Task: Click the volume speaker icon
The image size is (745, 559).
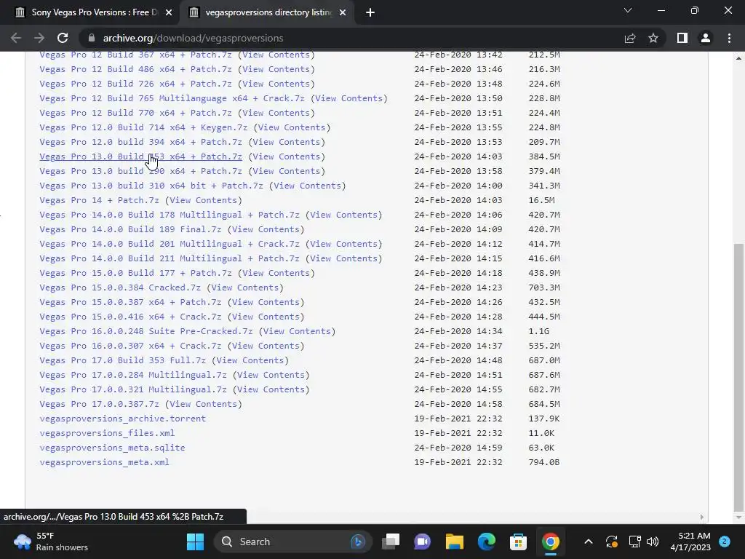Action: click(653, 542)
